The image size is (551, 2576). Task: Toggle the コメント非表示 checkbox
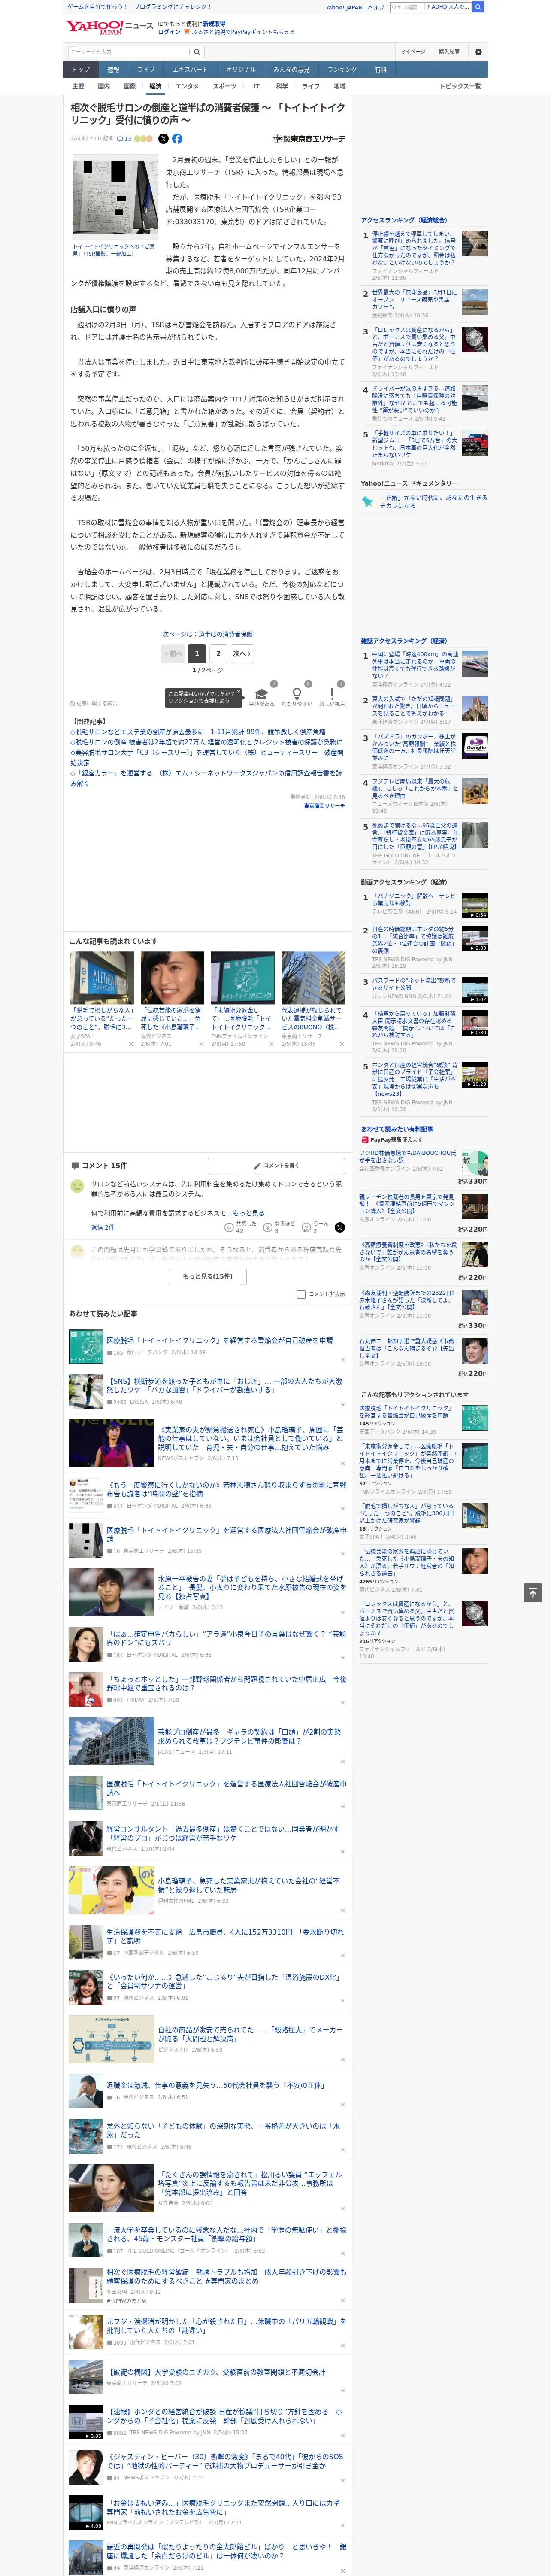[301, 1294]
